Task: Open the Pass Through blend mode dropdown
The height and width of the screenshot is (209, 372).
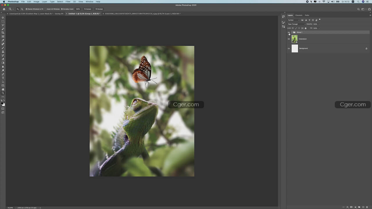Action: pos(296,24)
